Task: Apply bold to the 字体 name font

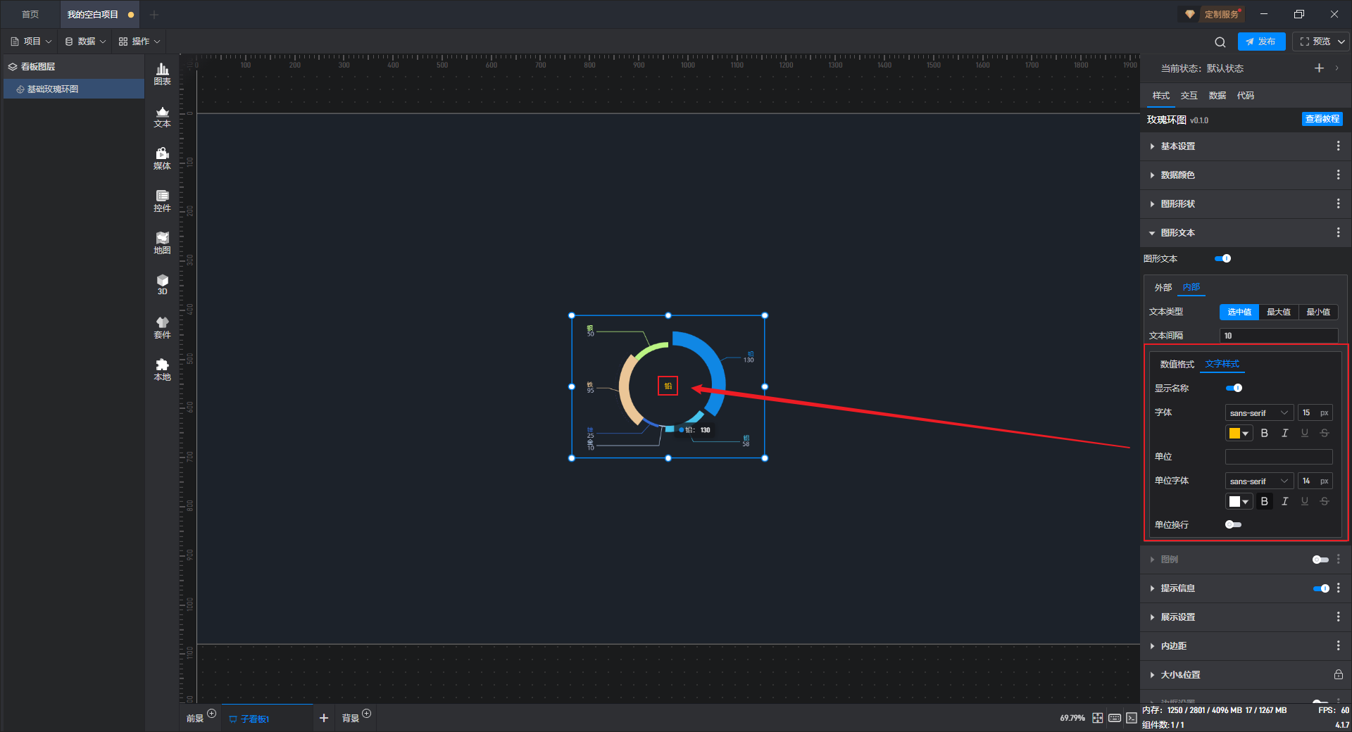Action: (x=1265, y=433)
